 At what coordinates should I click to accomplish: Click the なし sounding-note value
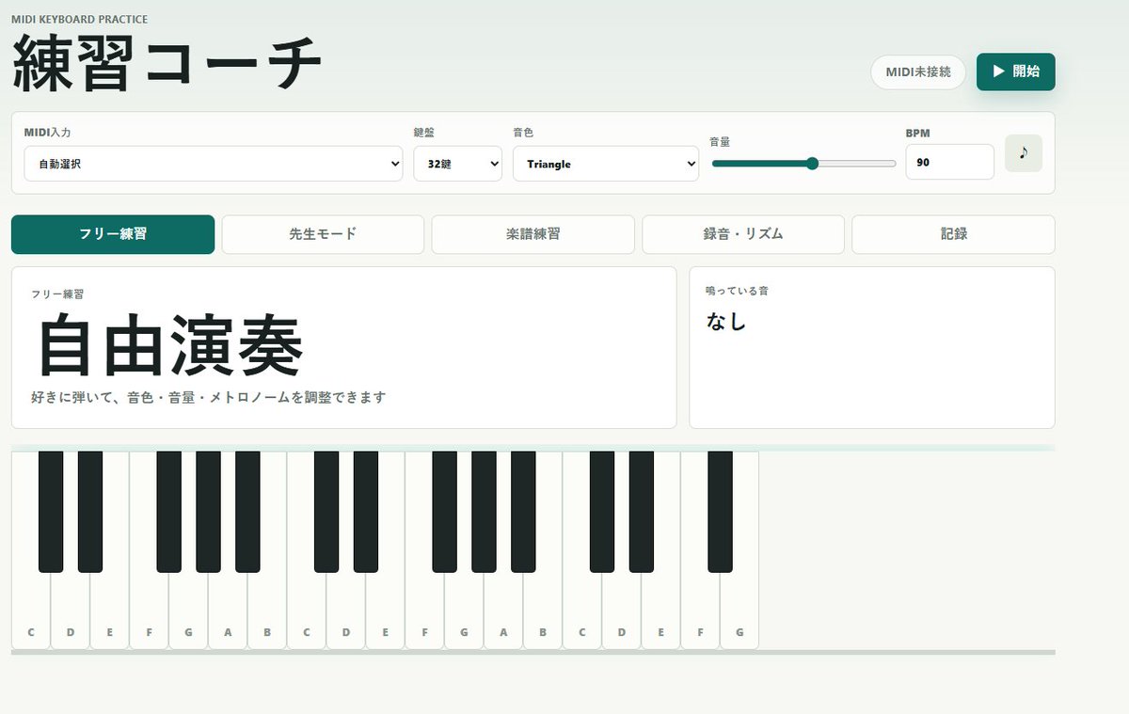726,321
